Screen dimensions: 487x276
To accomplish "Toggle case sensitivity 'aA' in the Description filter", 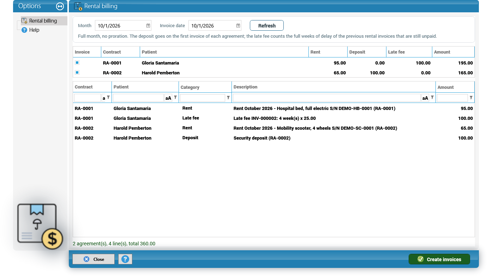I will [x=425, y=98].
